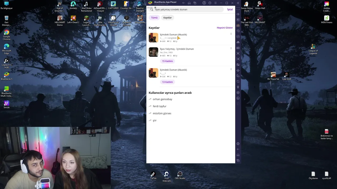337x189 pixels.
Task: Open BlueStacks help question mark
Action: click(210, 3)
